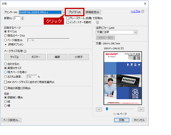
Task: Select カスタム倍率 radio button
Action: tap(5, 77)
